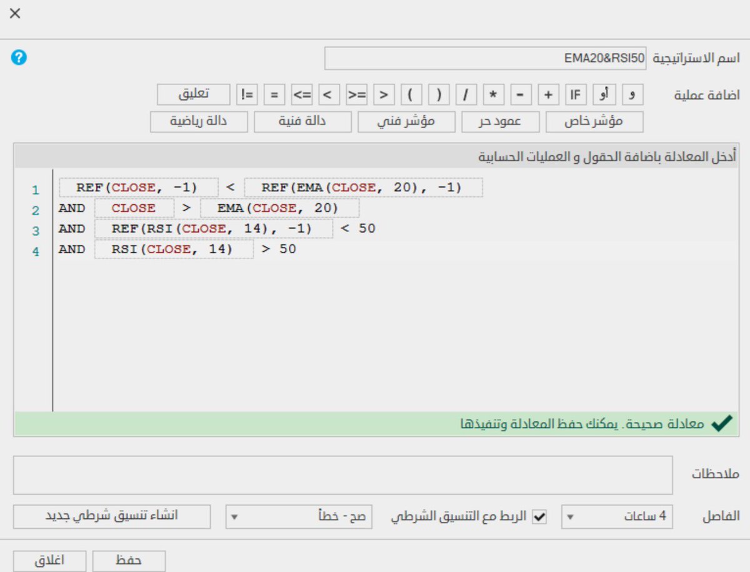750x572 pixels.
Task: Click the اغلاق close button
Action: [x=49, y=561]
